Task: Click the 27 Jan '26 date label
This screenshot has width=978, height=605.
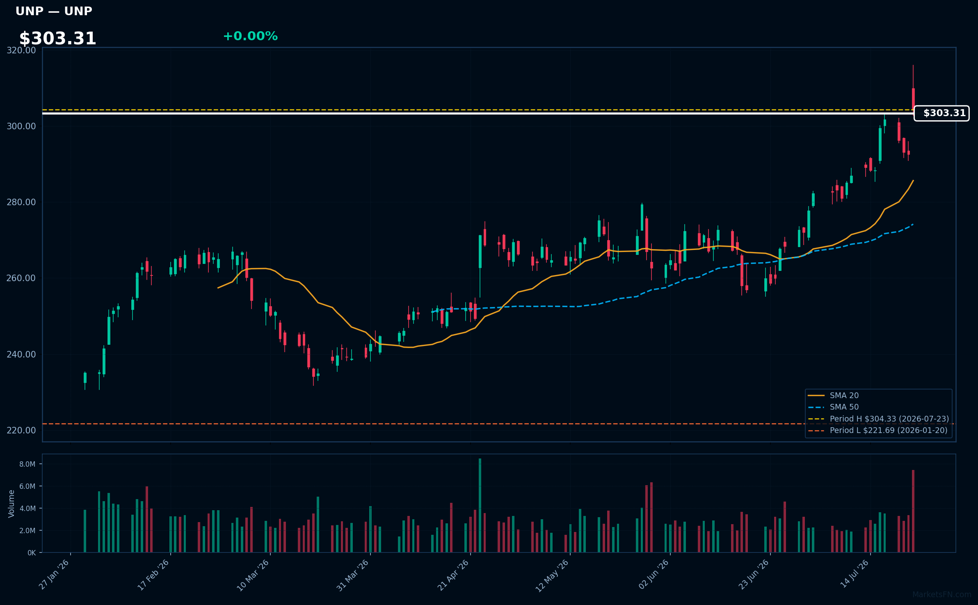Action: tap(54, 575)
